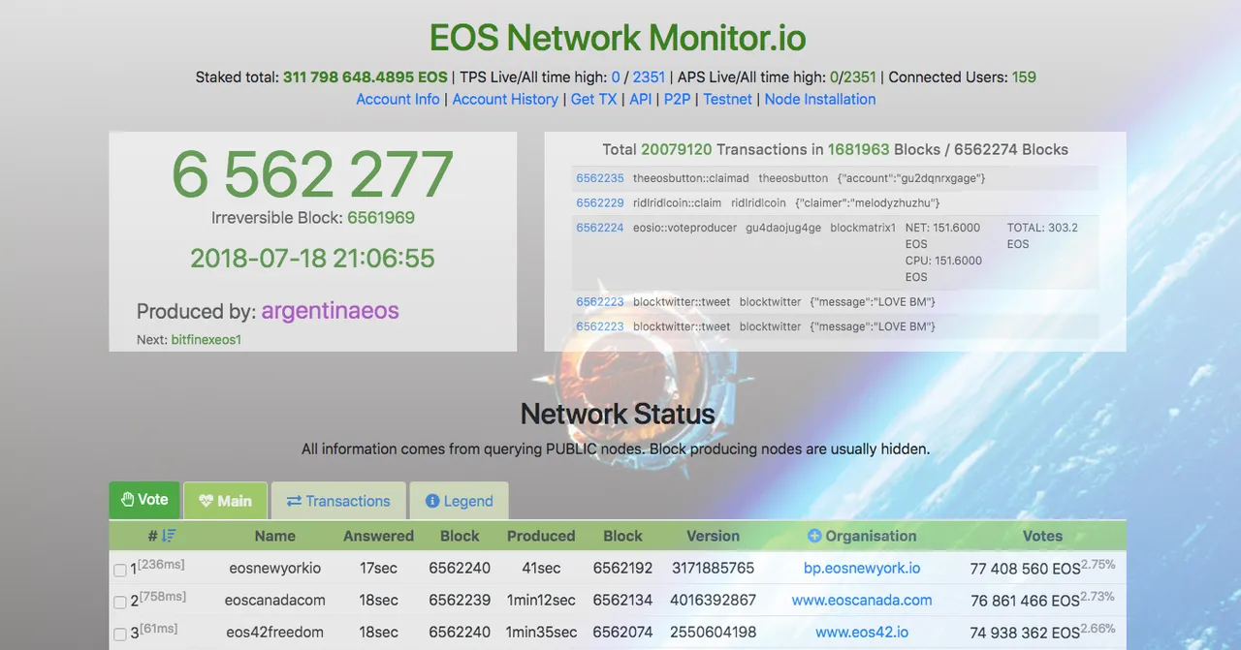Click the Organisation column header

[x=871, y=536]
